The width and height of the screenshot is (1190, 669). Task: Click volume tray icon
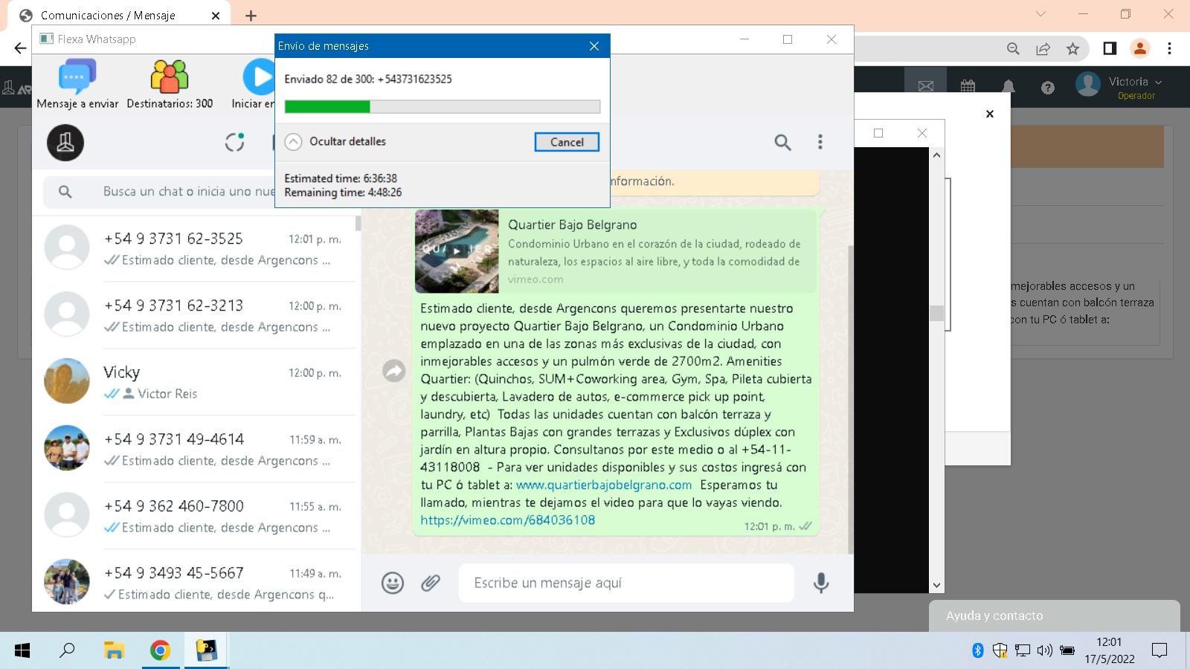coord(1044,650)
